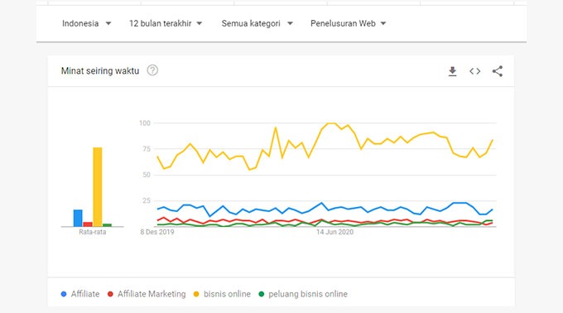The height and width of the screenshot is (313, 563).
Task: Download the interest over time data
Action: point(452,71)
